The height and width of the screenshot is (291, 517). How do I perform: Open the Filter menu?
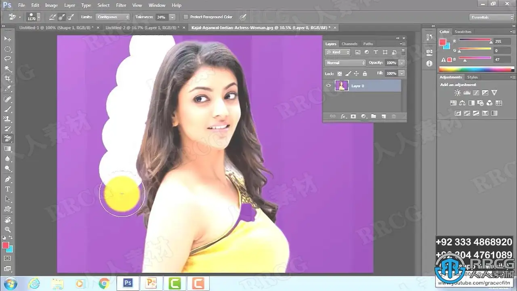click(x=121, y=5)
